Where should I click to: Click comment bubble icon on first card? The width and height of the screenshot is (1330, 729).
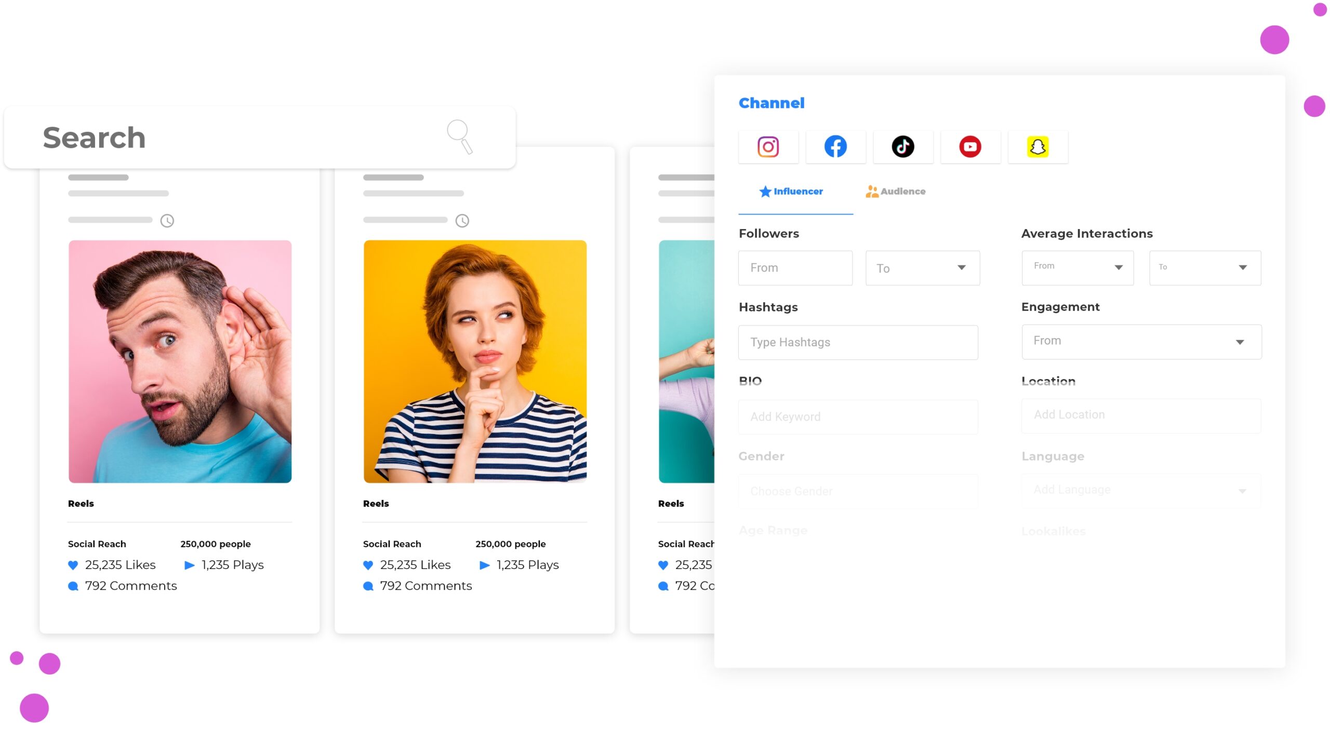(73, 586)
